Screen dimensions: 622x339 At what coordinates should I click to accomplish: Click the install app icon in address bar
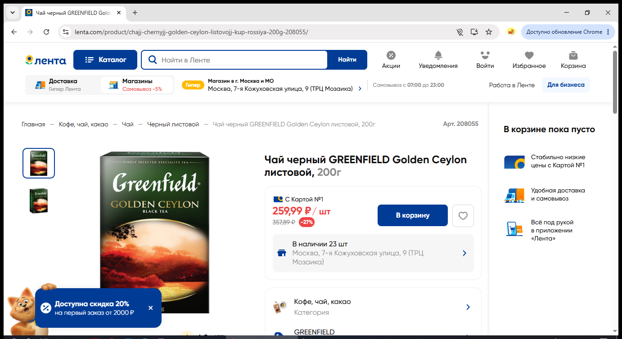[x=474, y=32]
